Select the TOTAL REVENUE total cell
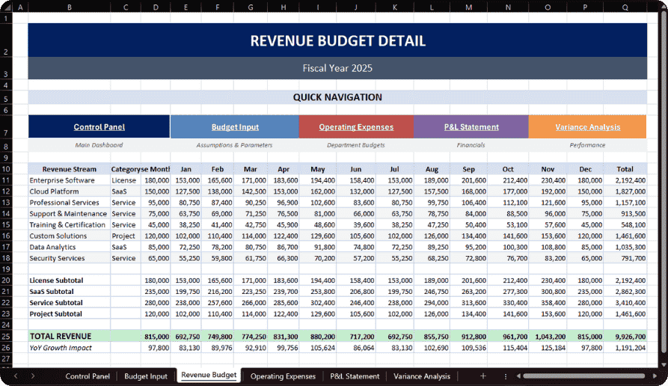 click(x=625, y=337)
